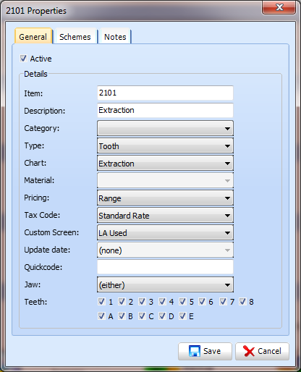Uncheck the Active checkbox
The height and width of the screenshot is (372, 301).
click(x=23, y=59)
